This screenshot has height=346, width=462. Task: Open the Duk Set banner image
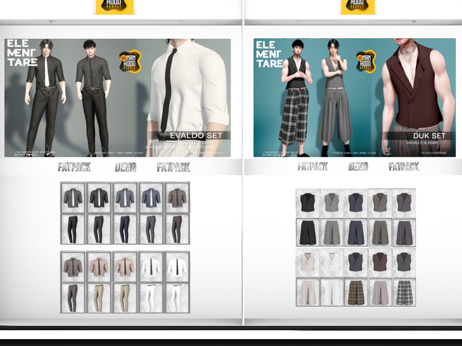tap(354, 98)
